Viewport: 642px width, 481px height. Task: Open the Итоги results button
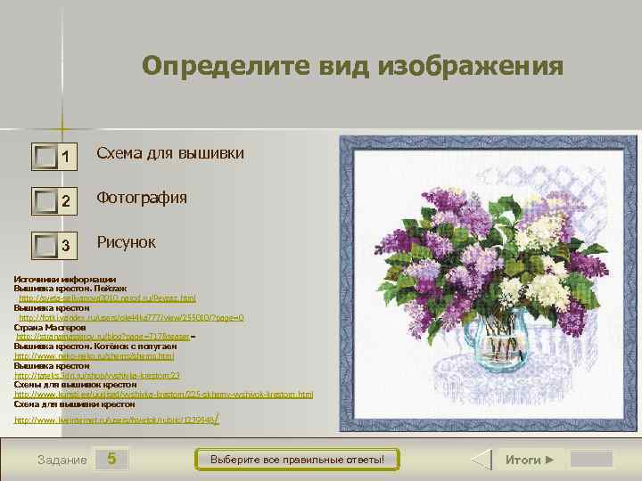(x=531, y=460)
